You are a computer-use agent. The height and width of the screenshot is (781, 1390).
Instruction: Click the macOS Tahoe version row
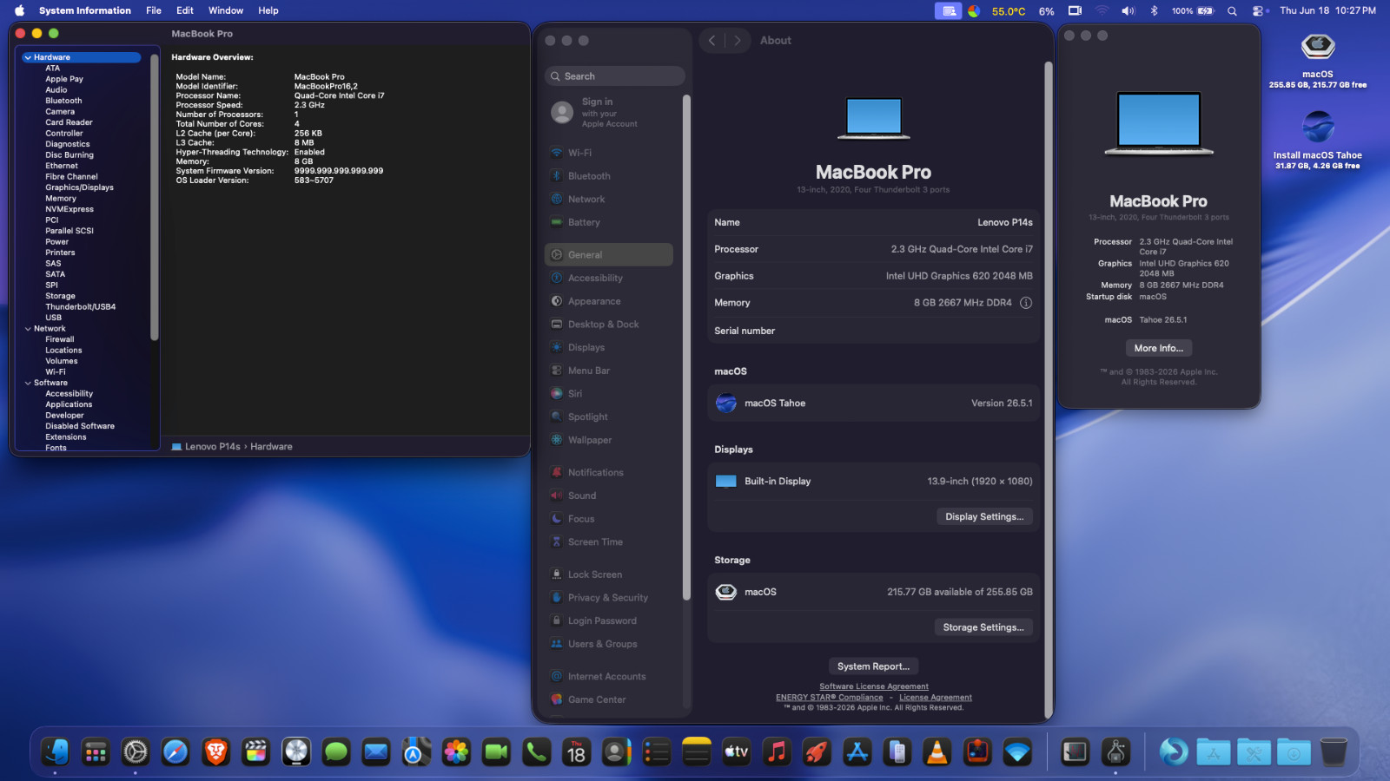pyautogui.click(x=873, y=404)
